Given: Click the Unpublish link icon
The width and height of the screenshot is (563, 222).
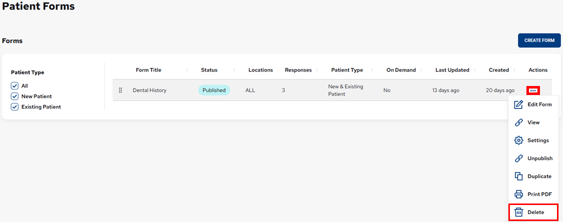Looking at the screenshot, I should (x=519, y=158).
